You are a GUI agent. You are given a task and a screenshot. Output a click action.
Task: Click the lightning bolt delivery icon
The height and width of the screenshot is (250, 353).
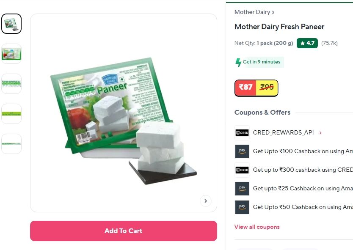coord(238,62)
